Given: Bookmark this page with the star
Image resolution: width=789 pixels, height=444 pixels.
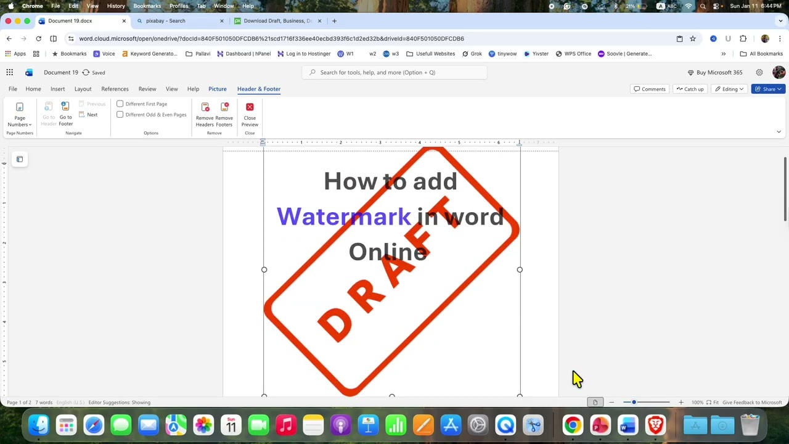Looking at the screenshot, I should tap(693, 38).
